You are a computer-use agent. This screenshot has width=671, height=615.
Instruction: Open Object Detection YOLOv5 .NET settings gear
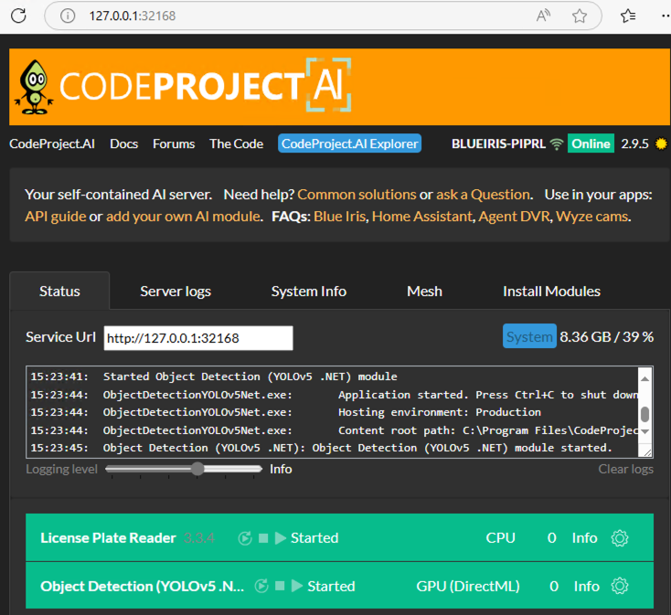click(620, 586)
